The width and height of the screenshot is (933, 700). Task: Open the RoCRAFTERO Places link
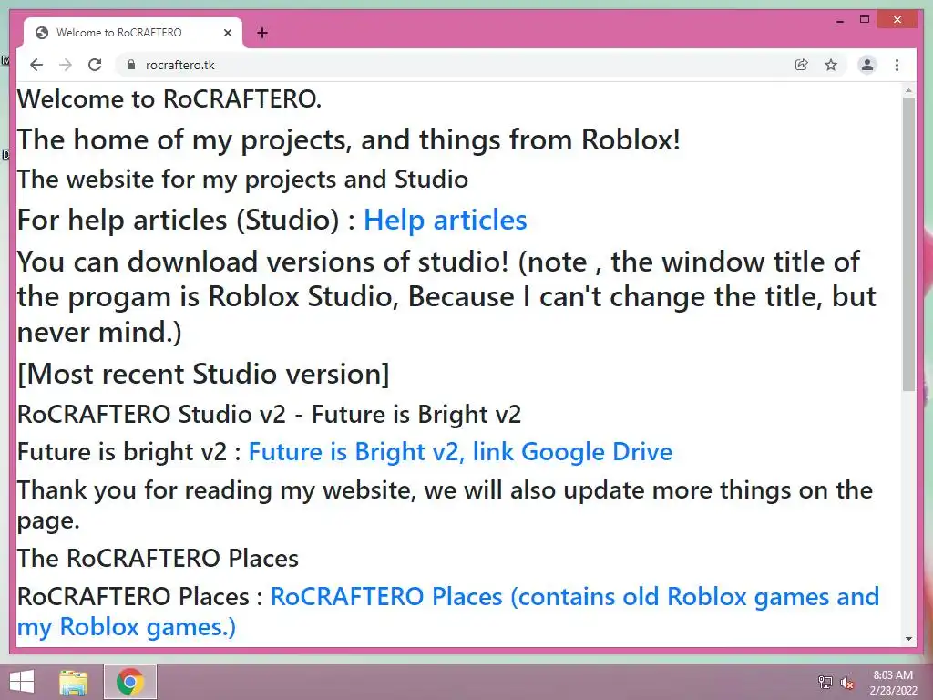click(x=448, y=612)
